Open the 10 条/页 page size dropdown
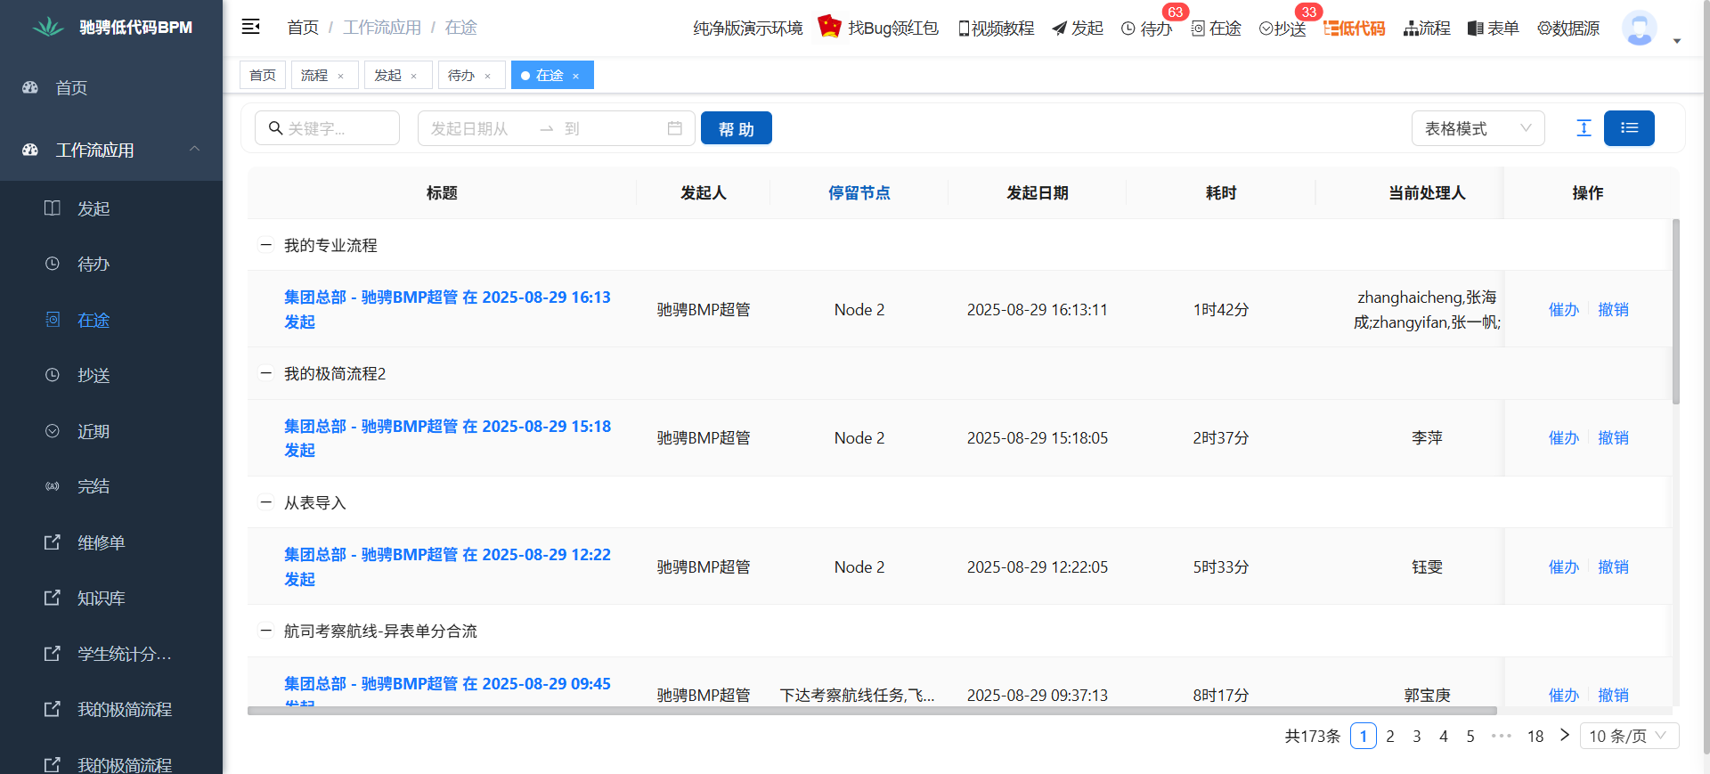The height and width of the screenshot is (774, 1710). pos(1629,736)
